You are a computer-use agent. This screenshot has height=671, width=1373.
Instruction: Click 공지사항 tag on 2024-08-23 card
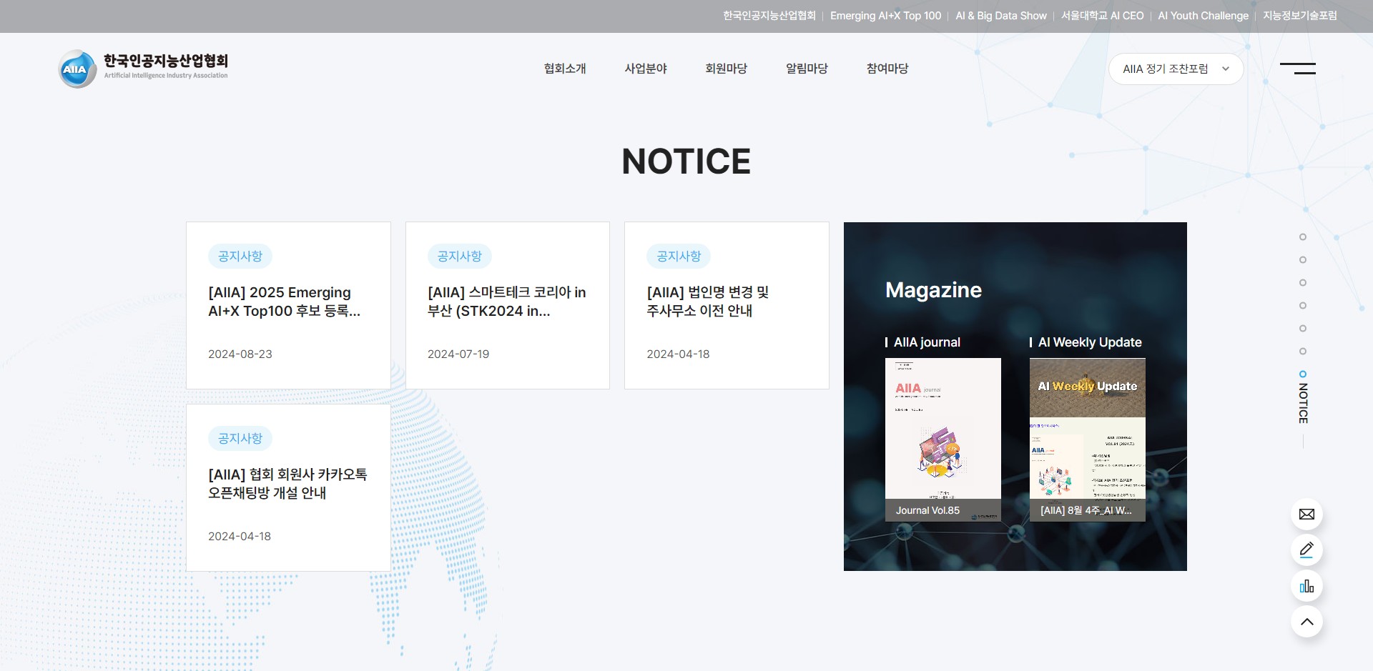pos(240,257)
